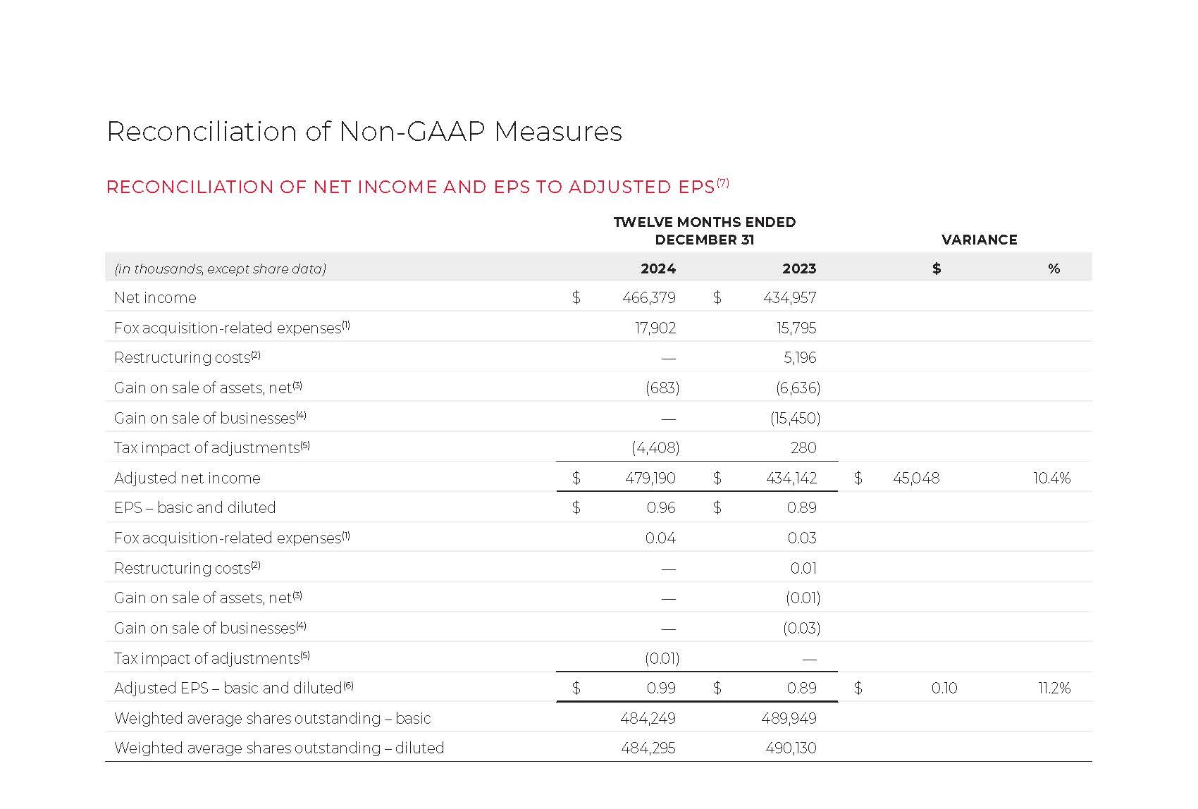Select the 2024 column header
The width and height of the screenshot is (1198, 809).
pos(657,268)
